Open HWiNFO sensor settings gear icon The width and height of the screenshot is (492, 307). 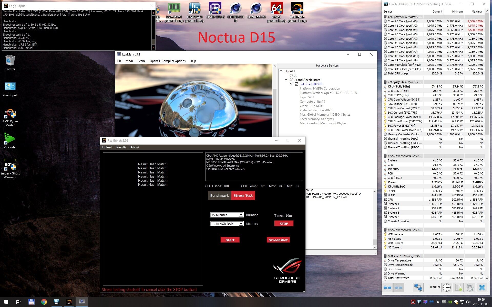[x=470, y=288]
